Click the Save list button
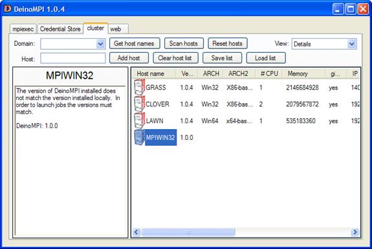 pos(222,58)
